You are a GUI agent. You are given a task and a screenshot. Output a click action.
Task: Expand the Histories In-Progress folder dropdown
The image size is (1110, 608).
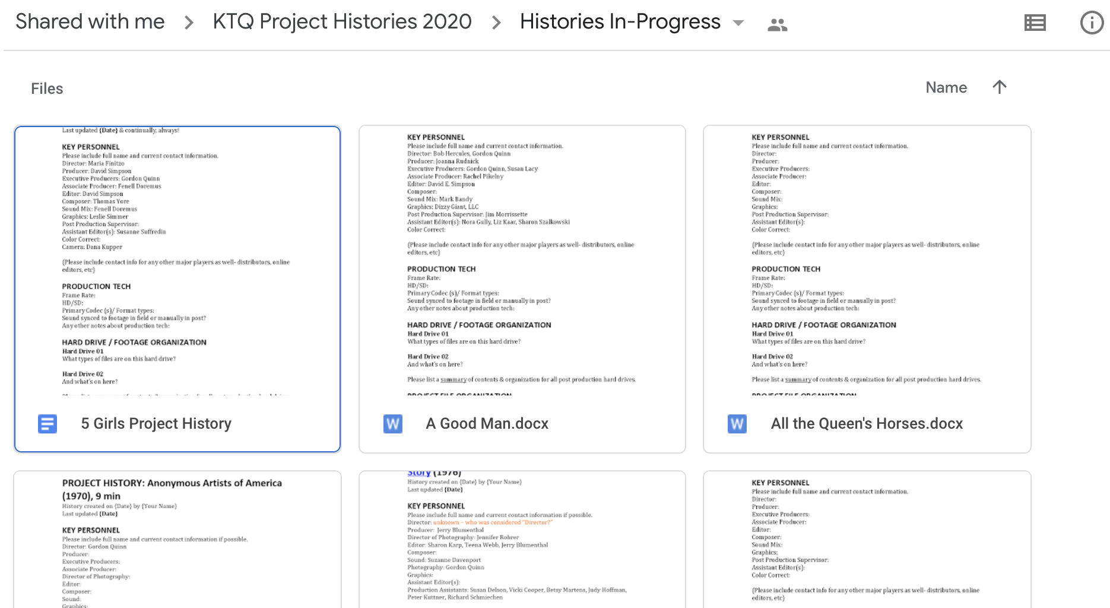click(738, 23)
